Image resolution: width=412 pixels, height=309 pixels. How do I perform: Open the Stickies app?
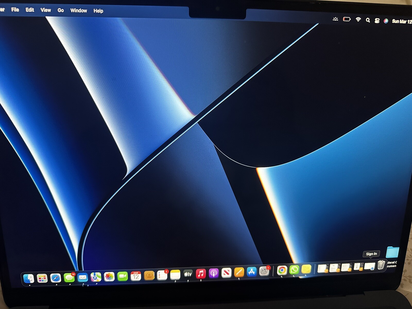tap(306, 269)
